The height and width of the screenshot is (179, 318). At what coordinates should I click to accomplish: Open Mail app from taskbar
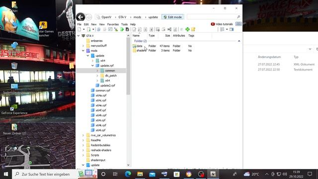152,174
